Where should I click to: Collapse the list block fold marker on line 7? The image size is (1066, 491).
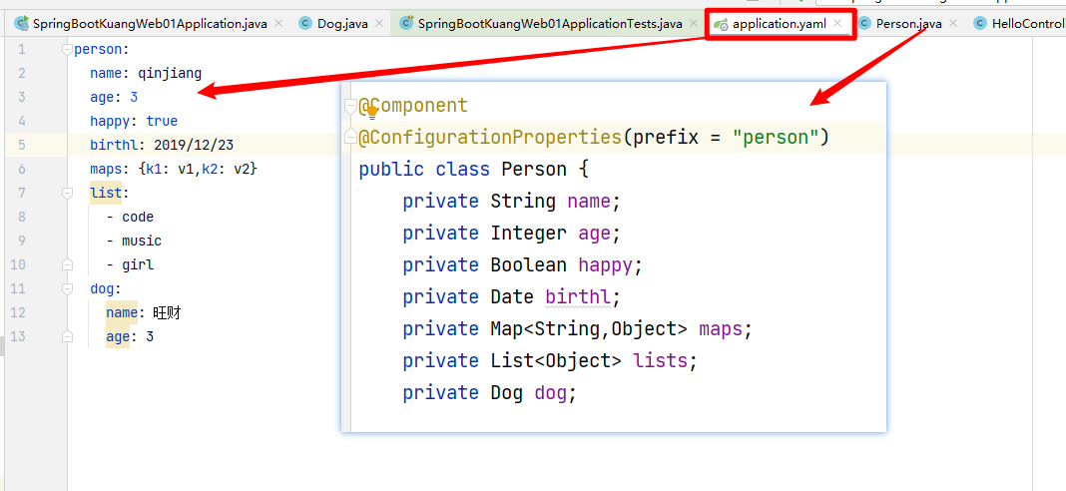click(67, 194)
